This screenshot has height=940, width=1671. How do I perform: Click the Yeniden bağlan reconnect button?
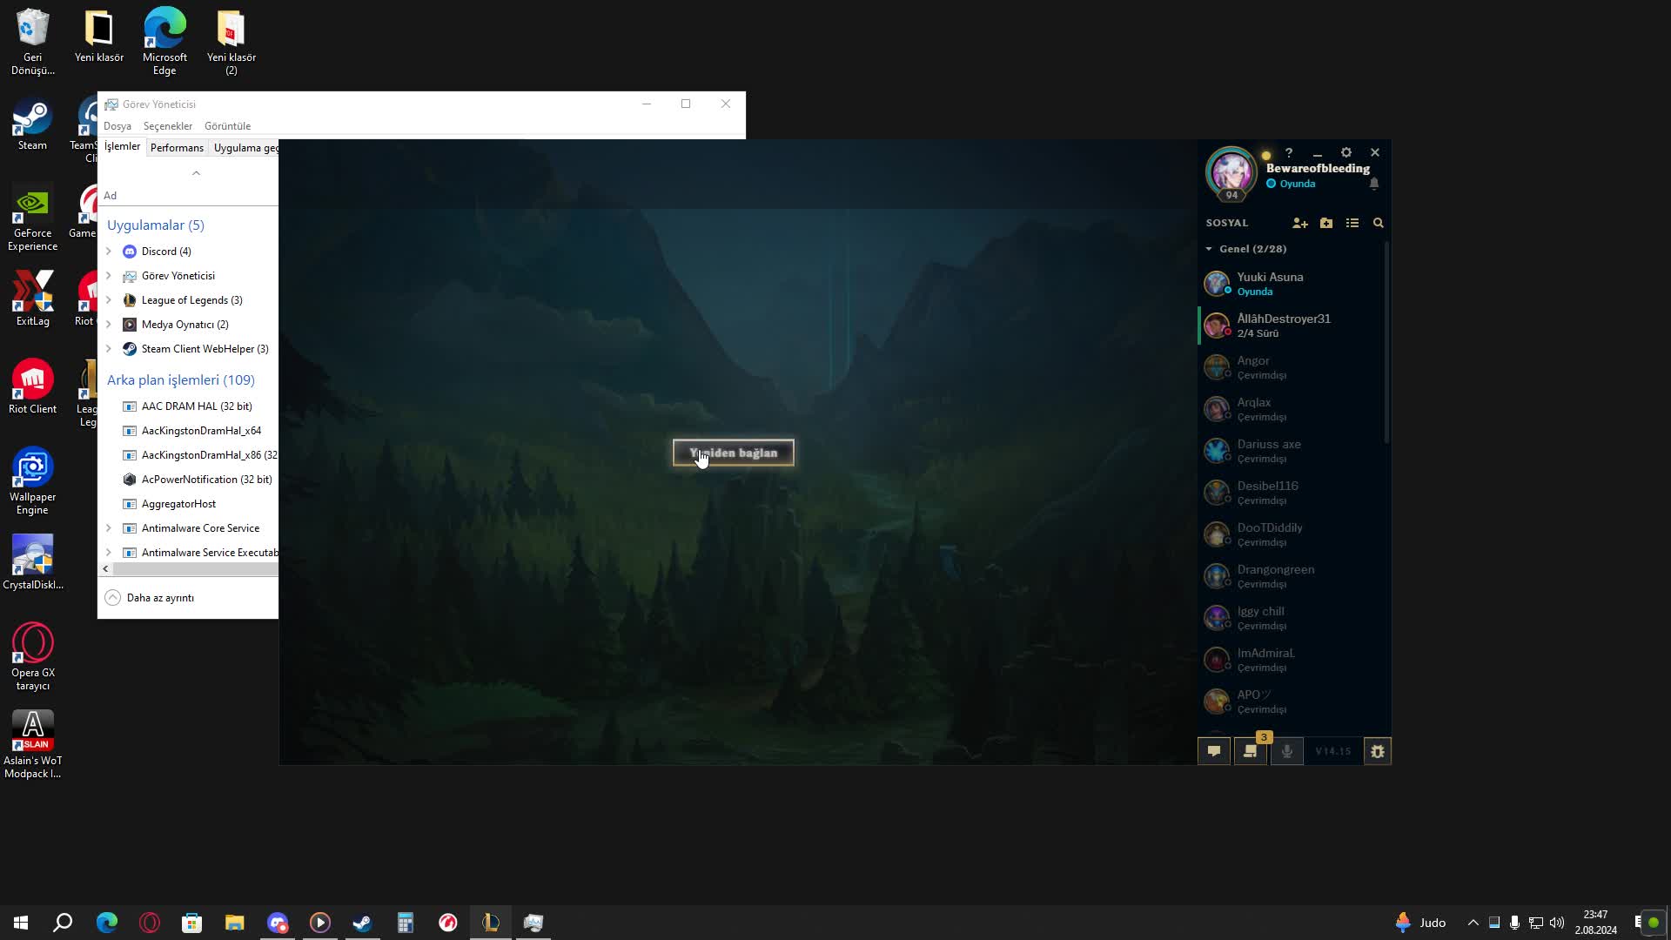click(734, 453)
